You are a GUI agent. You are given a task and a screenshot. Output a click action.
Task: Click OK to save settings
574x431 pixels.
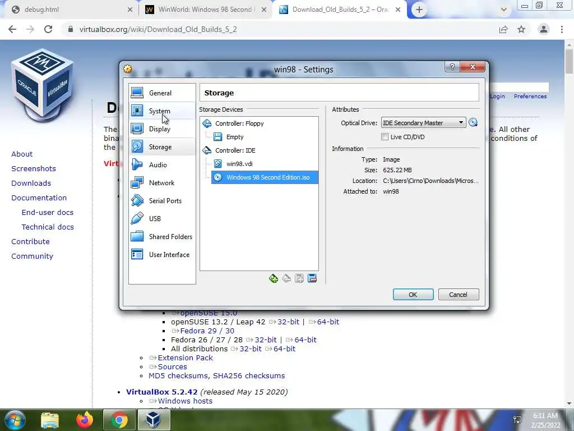(x=413, y=295)
